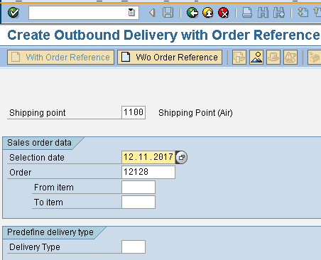Image resolution: width=321 pixels, height=260 pixels.
Task: Click the Order number input field
Action: click(x=148, y=172)
